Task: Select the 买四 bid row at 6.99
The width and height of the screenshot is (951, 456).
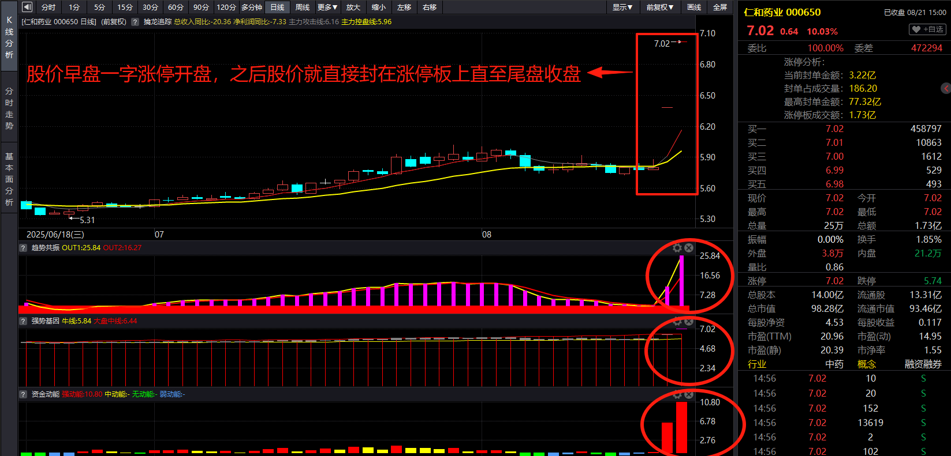Action: pyautogui.click(x=844, y=171)
